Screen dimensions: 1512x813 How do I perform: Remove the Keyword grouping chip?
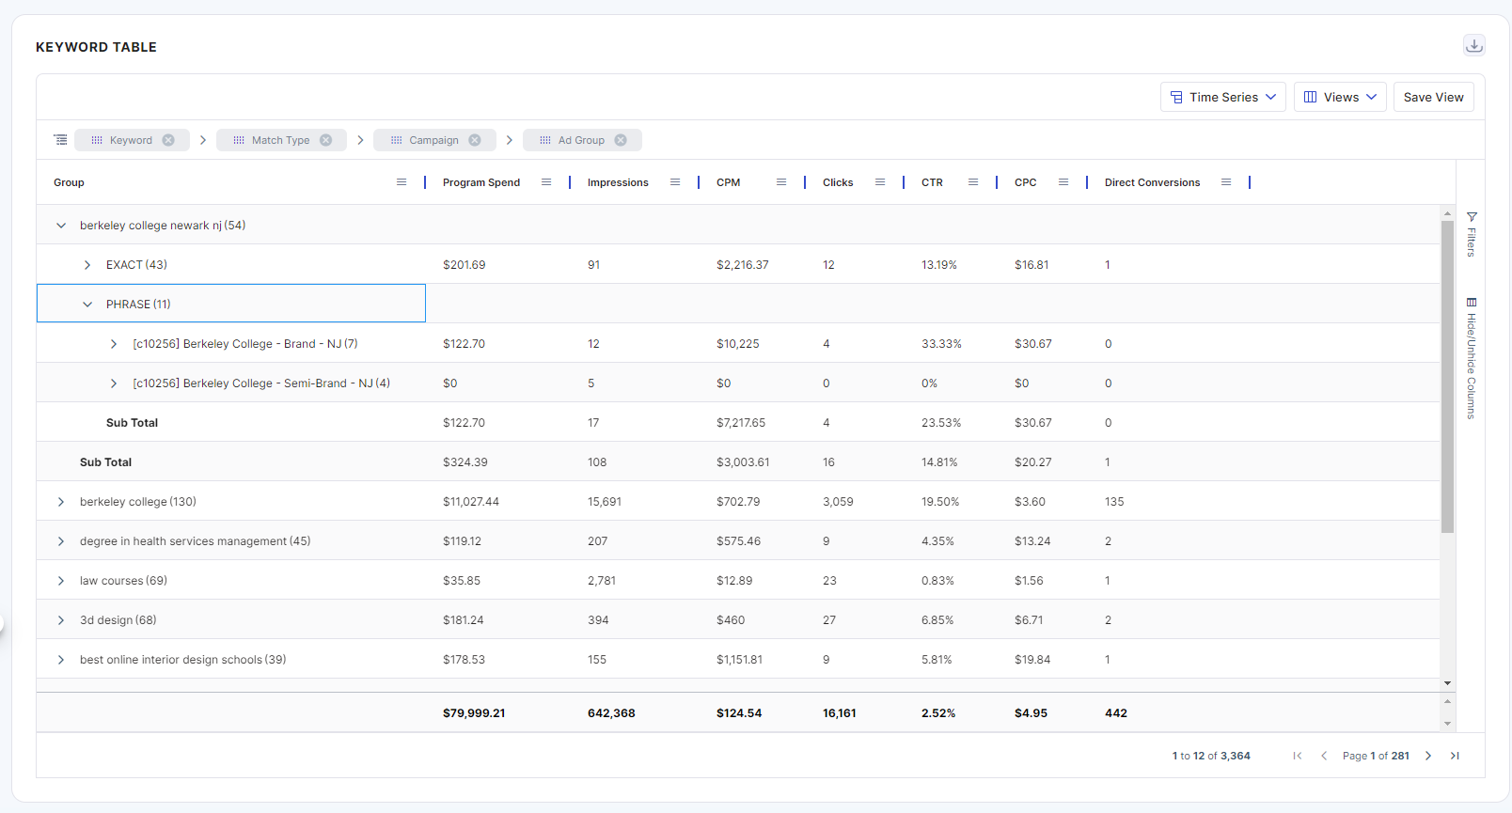[x=168, y=140]
